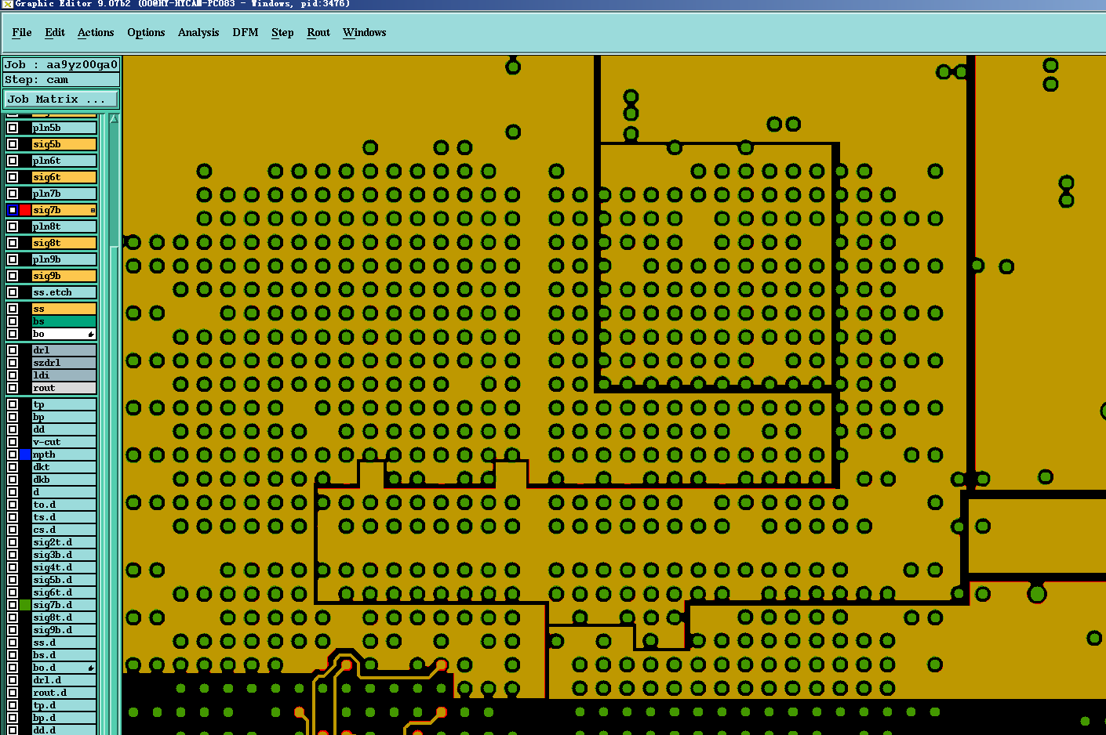Select the cs.d layer name
1106x735 pixels.
[x=64, y=530]
